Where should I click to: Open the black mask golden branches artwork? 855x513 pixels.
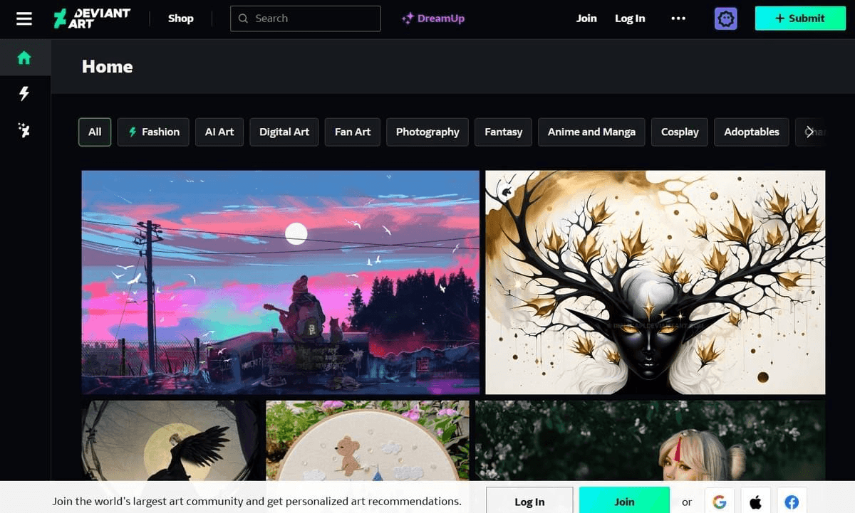[x=655, y=282]
